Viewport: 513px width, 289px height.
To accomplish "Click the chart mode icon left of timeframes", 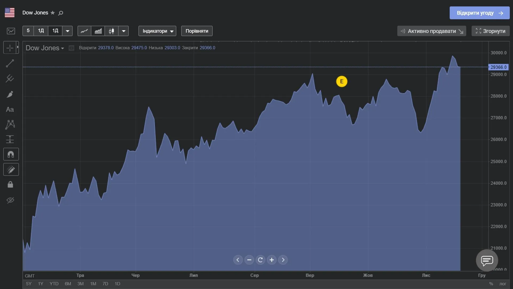I will 11,31.
